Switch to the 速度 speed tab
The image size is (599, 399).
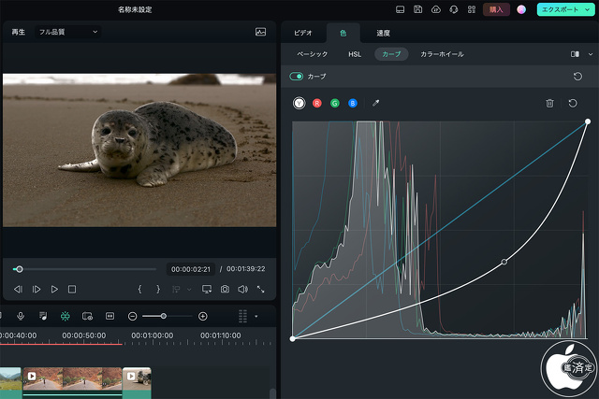[x=384, y=33]
